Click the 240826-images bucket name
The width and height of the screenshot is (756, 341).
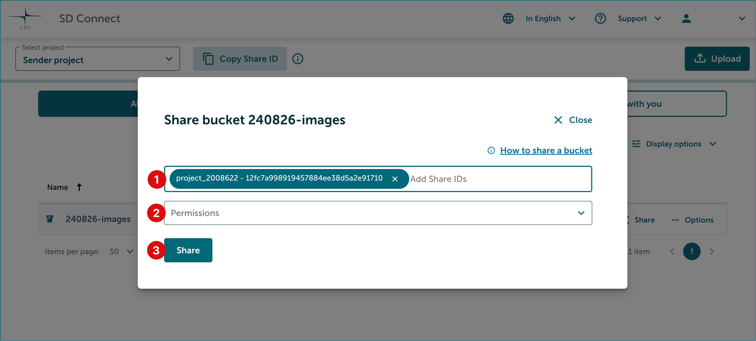point(98,219)
